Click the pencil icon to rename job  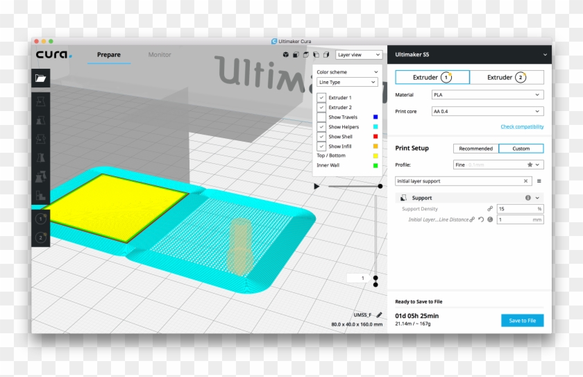coord(378,315)
